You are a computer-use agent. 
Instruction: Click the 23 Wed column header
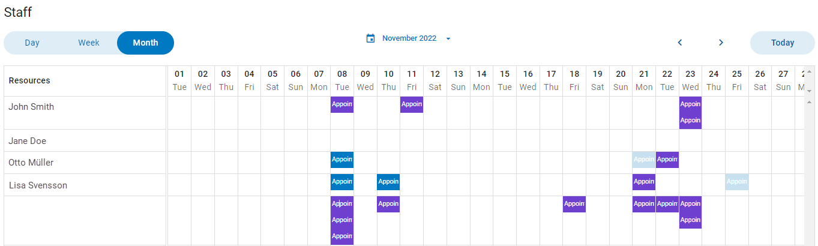coord(690,80)
